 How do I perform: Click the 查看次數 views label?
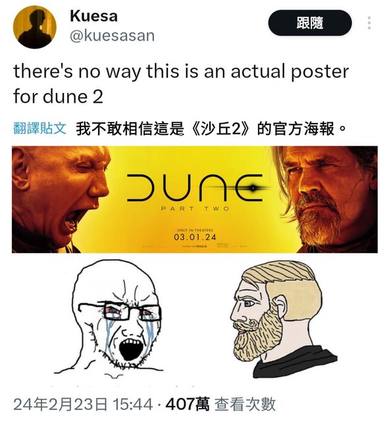[245, 405]
